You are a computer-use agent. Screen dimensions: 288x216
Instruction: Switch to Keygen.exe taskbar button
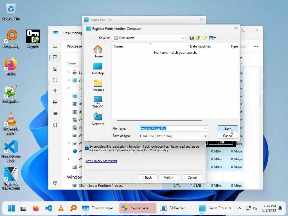pos(138,208)
